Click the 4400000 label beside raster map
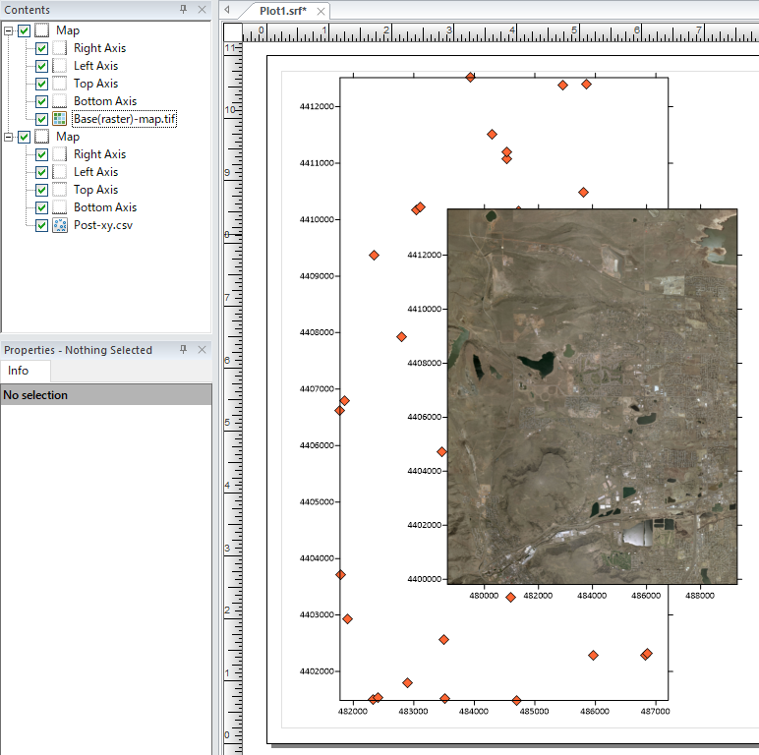 (x=425, y=579)
